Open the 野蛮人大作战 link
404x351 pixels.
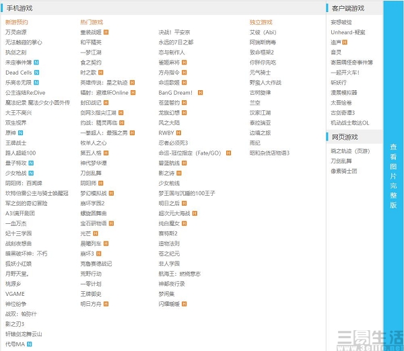coord(265,83)
